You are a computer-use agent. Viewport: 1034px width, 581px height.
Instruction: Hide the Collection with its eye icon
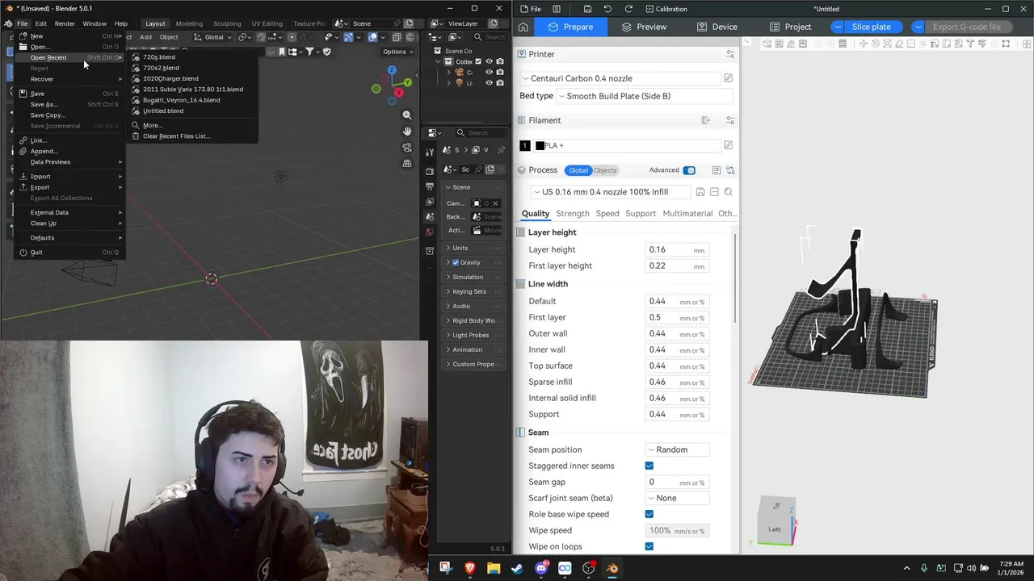(489, 61)
